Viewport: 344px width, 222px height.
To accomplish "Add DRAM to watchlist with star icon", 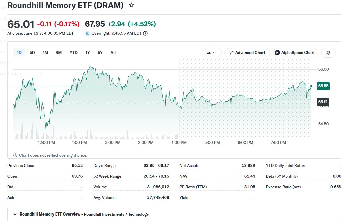I will click(131, 5).
